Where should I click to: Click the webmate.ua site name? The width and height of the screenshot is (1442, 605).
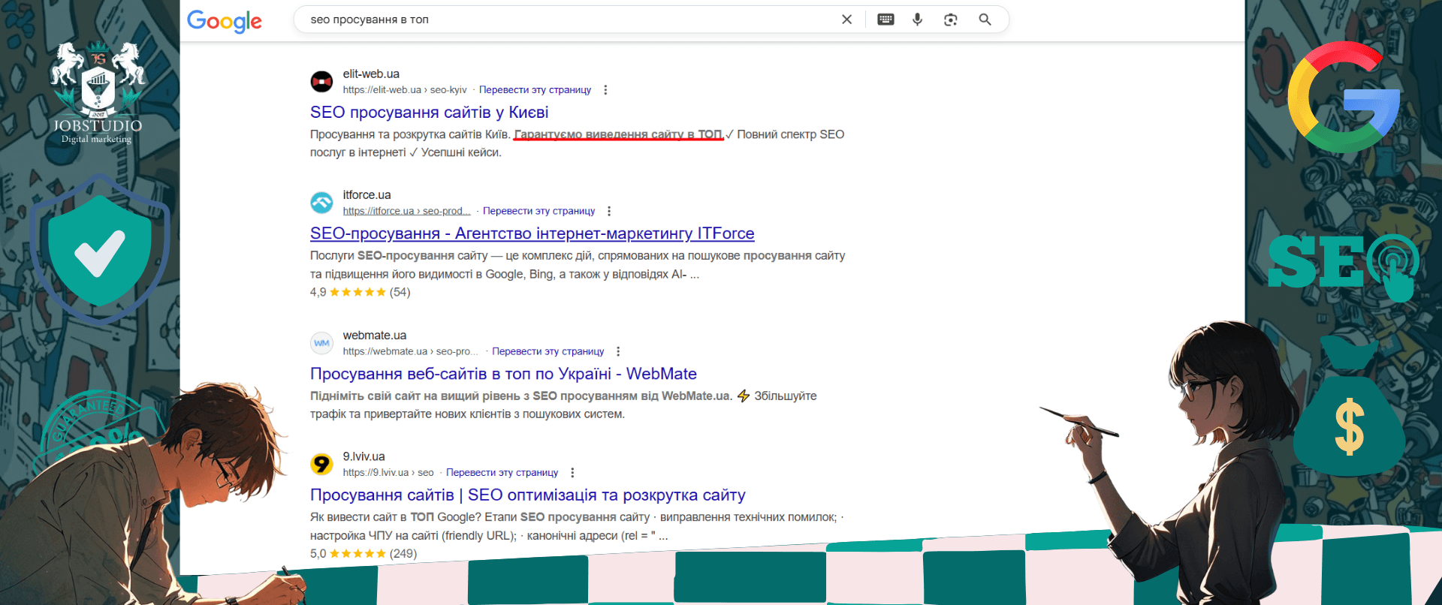[x=374, y=336]
